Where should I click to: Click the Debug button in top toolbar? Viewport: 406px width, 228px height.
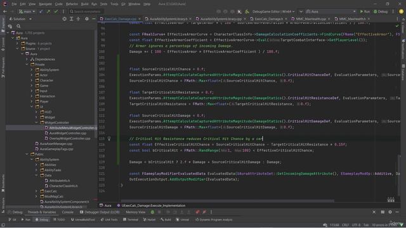pos(381,11)
